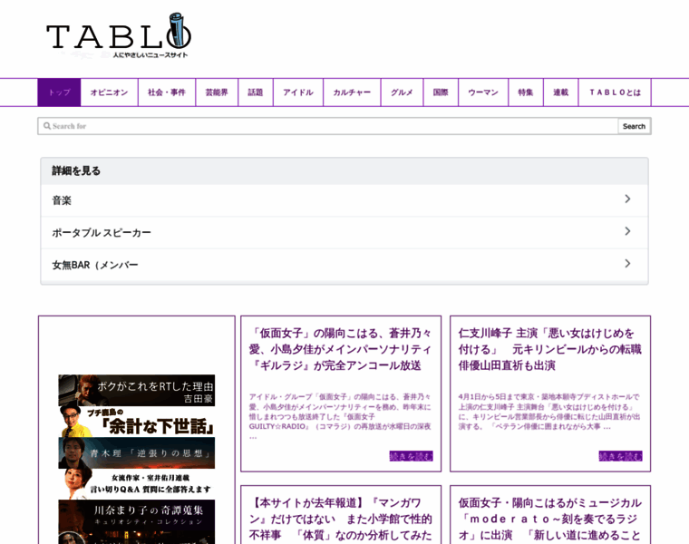
Task: Open the 青木理「逆張りの思想」 banner
Action: 137,452
